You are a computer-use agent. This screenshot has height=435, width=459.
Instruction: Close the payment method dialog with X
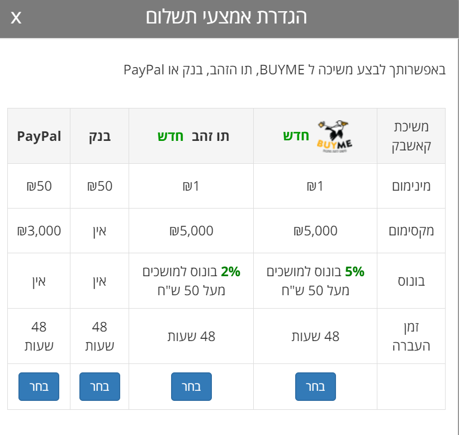(16, 17)
